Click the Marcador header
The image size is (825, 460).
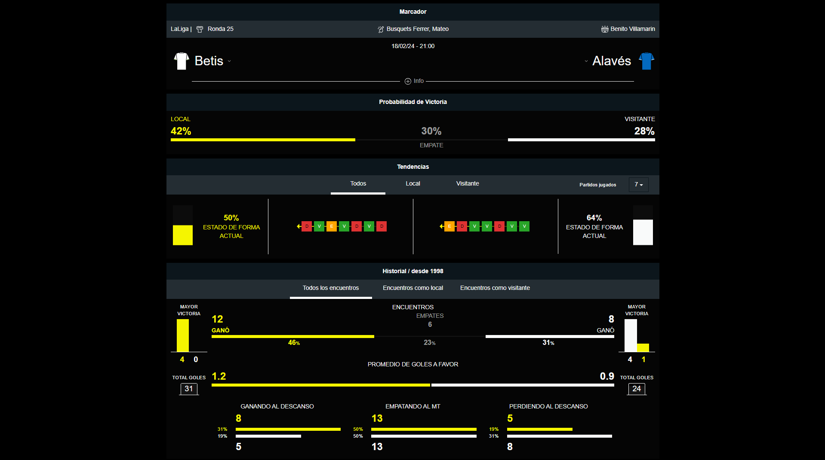coord(413,12)
